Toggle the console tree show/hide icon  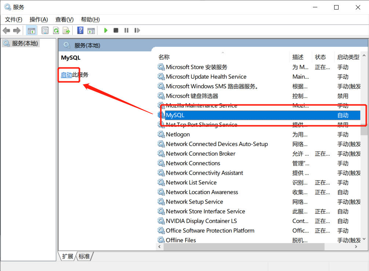click(x=31, y=30)
